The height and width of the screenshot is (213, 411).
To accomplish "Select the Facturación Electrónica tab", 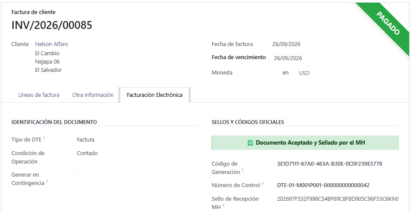I will coord(155,95).
